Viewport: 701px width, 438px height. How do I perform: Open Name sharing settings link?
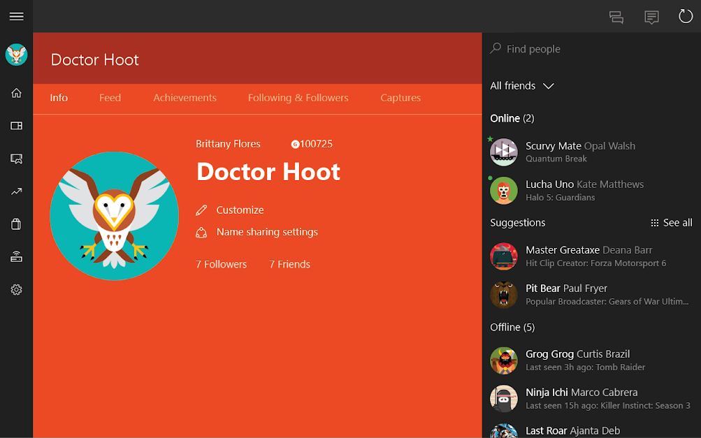266,232
